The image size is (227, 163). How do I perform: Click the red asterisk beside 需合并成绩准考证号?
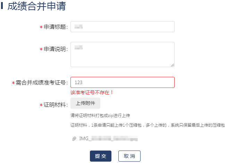click(x=13, y=83)
